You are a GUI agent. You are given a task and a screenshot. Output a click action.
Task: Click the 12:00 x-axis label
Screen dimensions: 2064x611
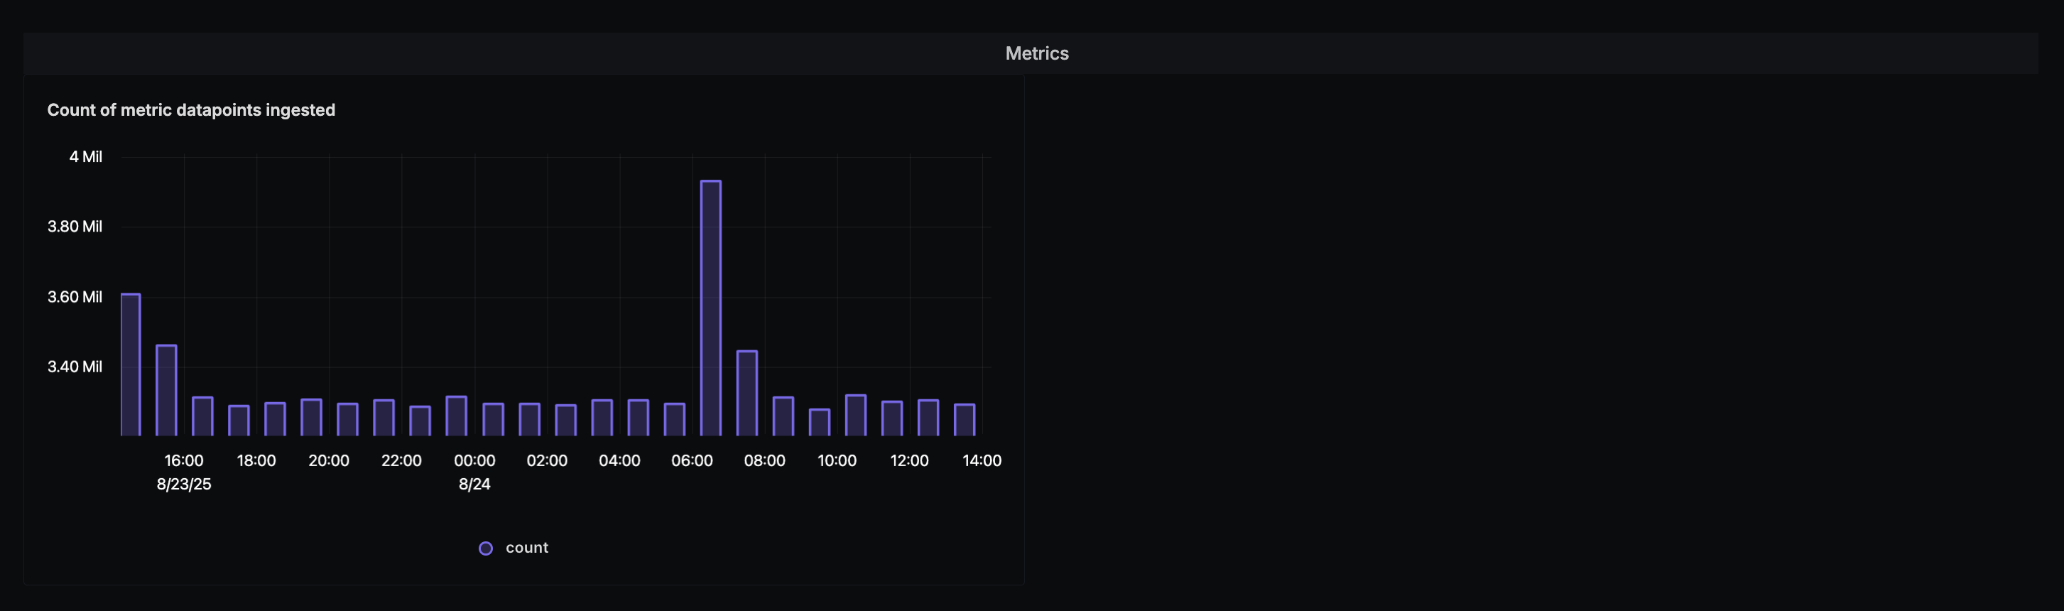coord(909,460)
